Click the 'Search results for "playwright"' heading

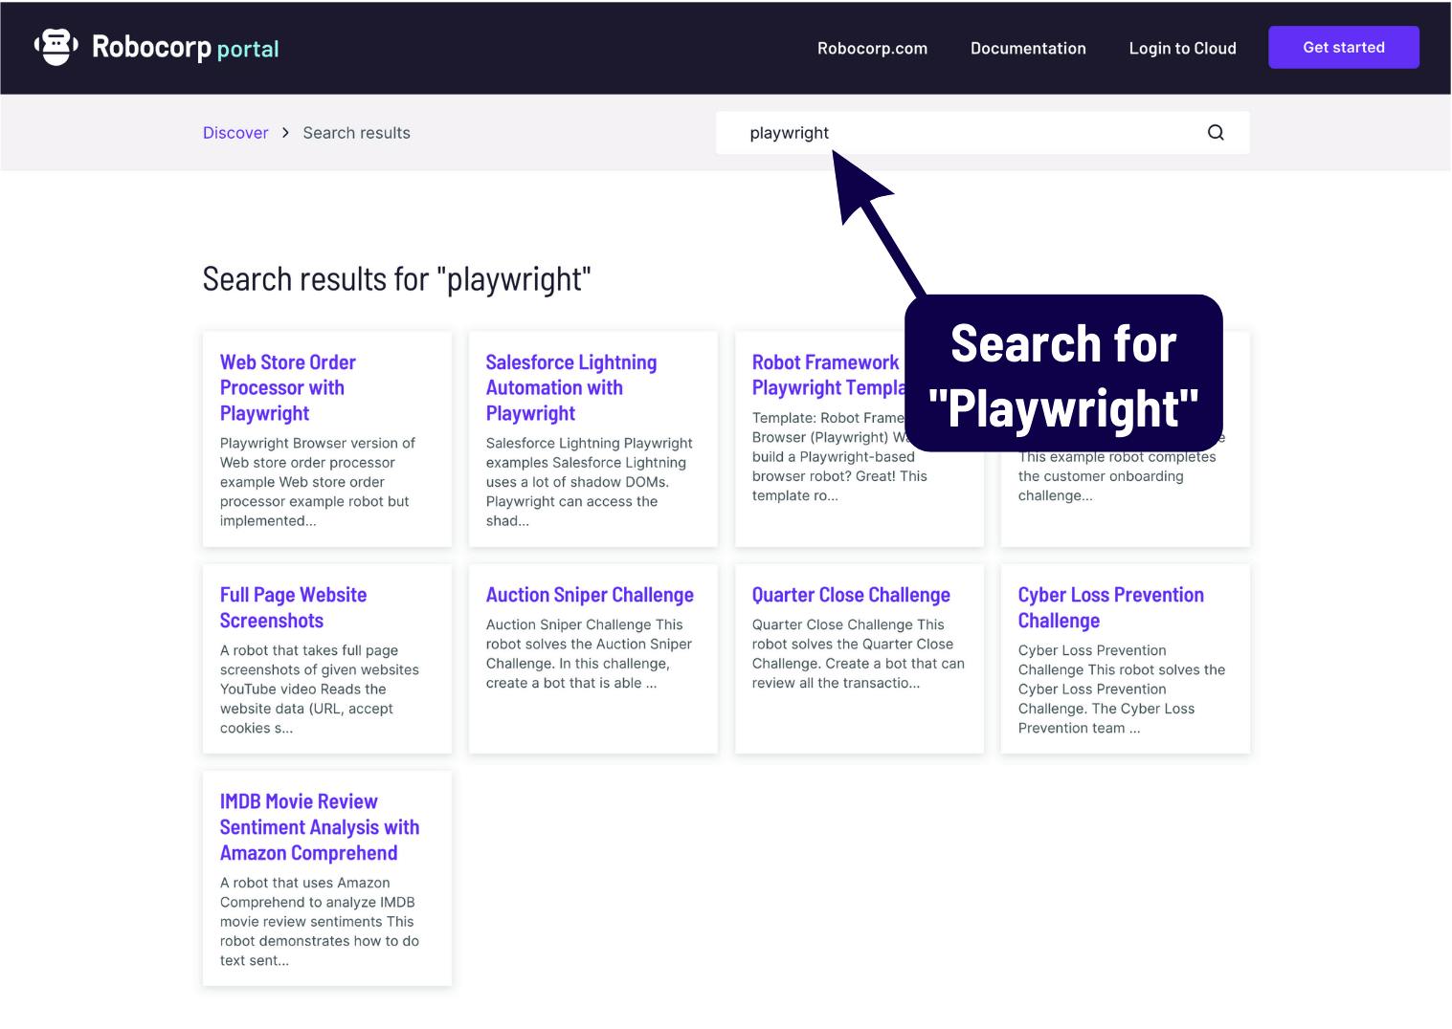[x=396, y=279]
